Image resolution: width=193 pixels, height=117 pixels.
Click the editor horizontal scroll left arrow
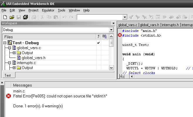[132, 76]
